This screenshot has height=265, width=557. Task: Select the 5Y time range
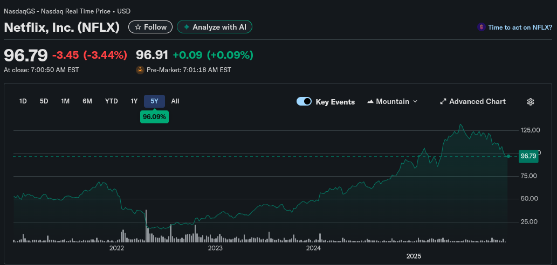coord(154,101)
